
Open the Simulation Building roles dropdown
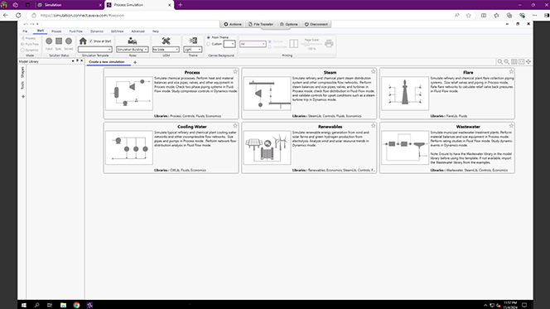click(x=133, y=50)
